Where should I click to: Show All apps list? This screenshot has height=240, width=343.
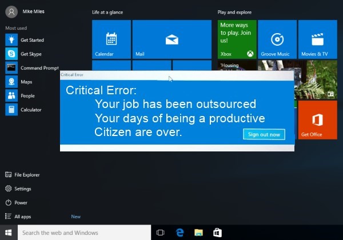(18, 217)
